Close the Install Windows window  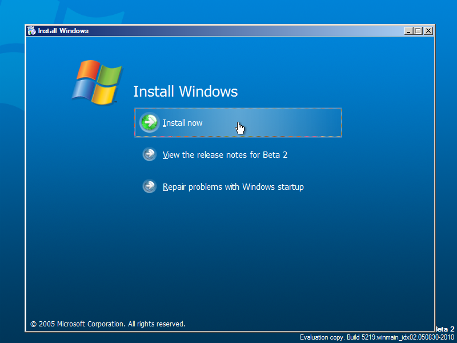(428, 31)
